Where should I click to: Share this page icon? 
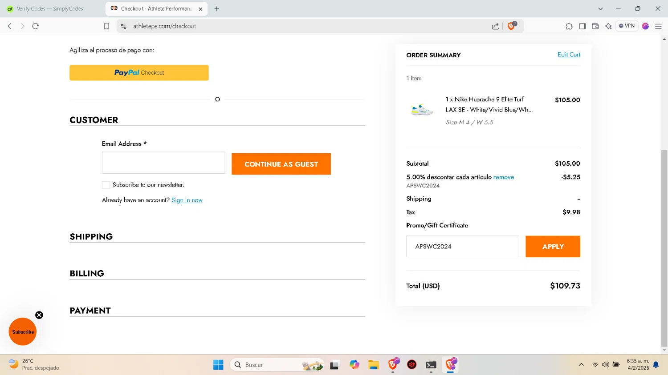click(495, 26)
